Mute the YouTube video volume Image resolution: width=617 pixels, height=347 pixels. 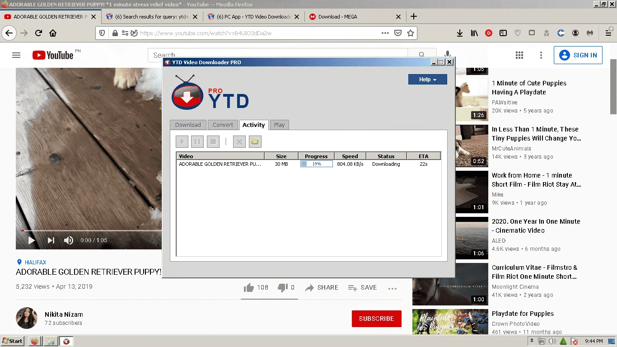(68, 240)
